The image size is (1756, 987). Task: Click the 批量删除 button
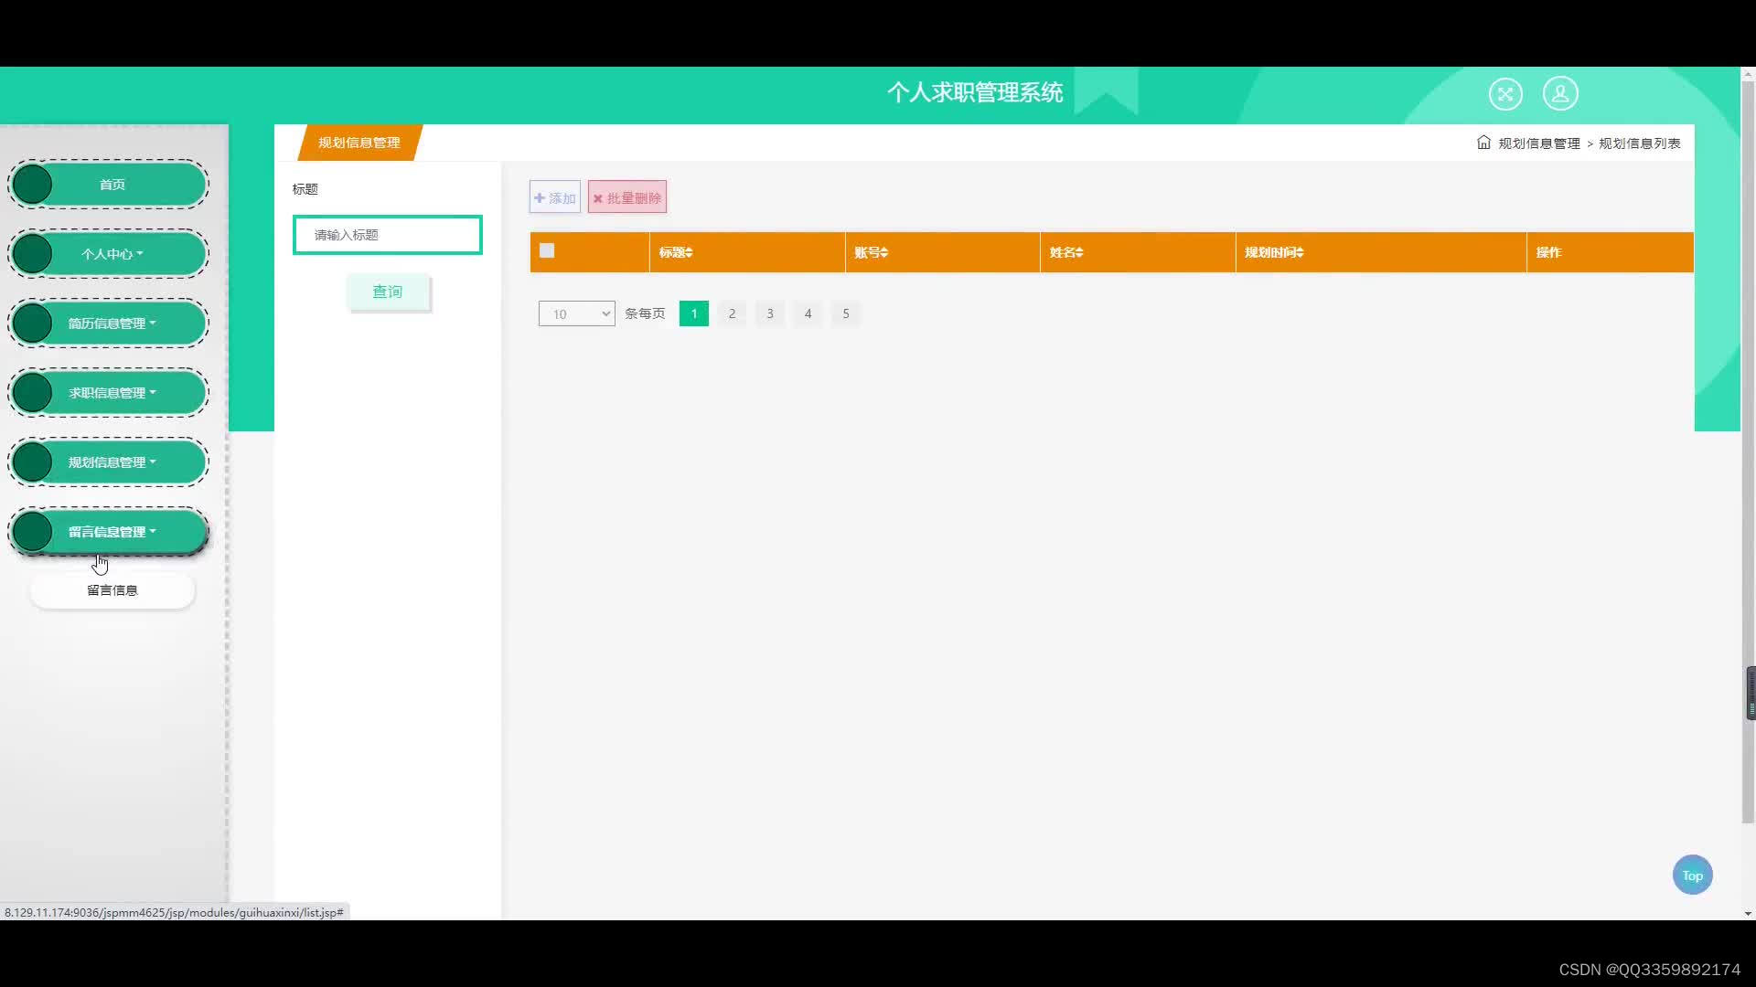(627, 197)
